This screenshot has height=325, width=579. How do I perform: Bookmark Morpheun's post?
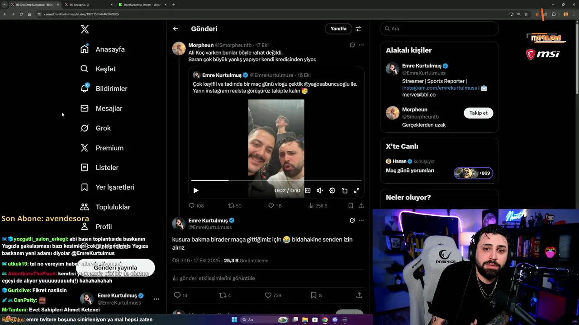tap(351, 205)
